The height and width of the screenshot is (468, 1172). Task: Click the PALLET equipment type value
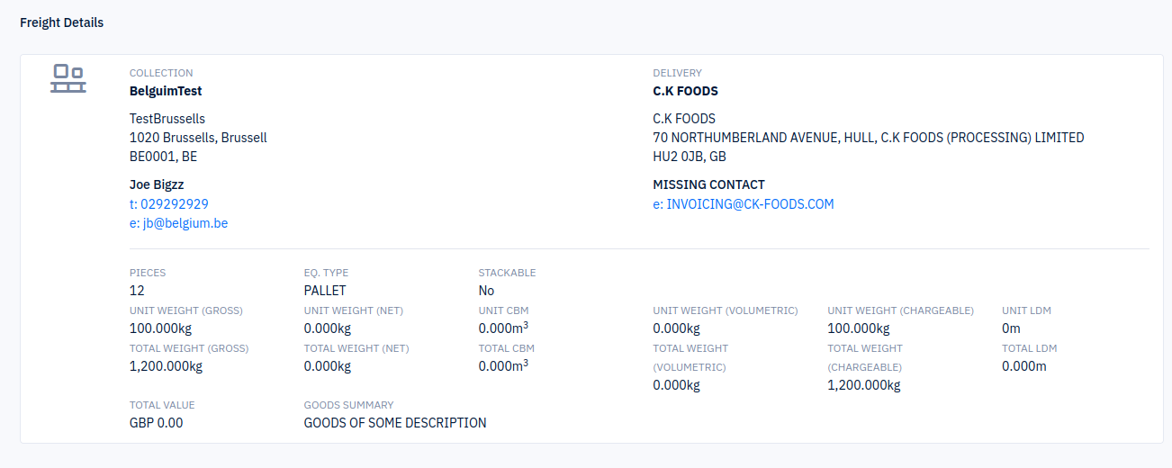pos(325,291)
